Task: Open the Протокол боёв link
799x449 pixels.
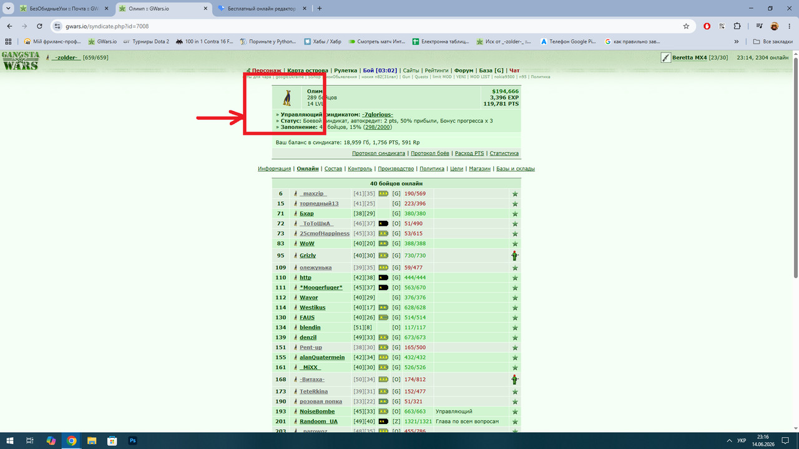Action: pos(430,153)
